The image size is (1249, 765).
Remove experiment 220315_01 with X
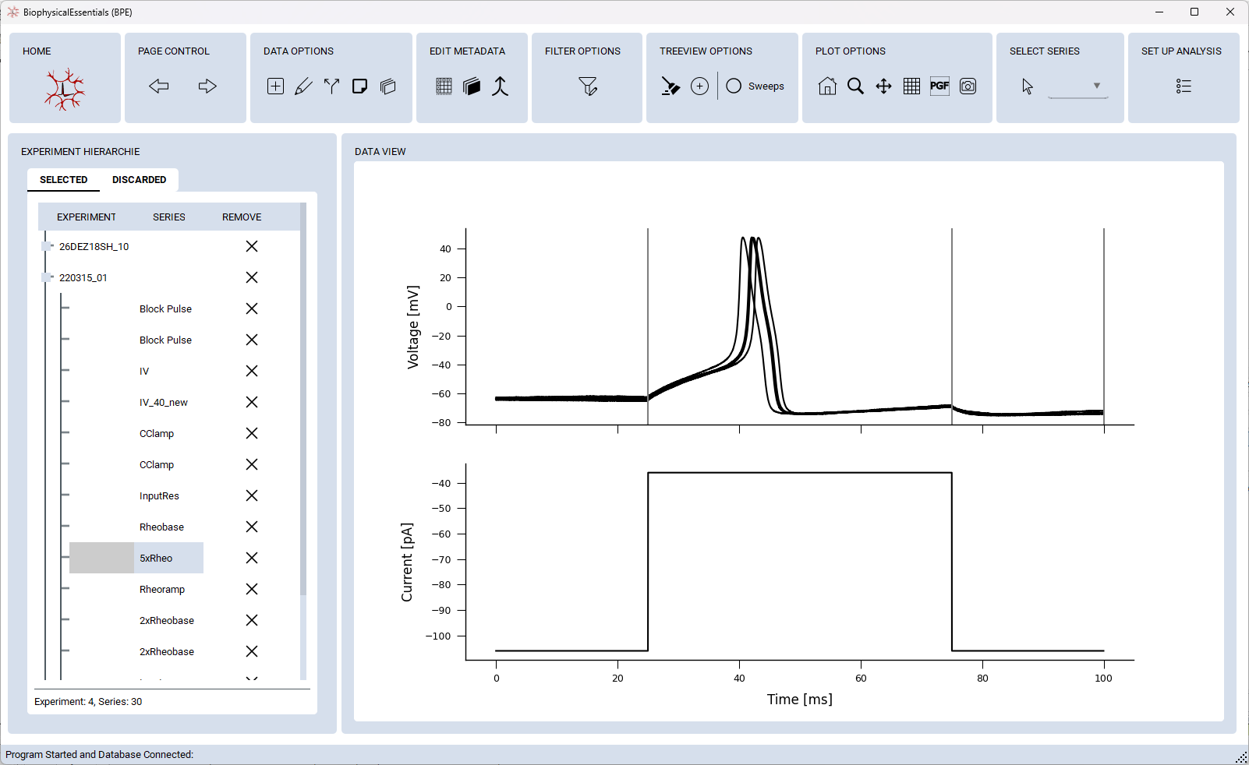click(252, 277)
